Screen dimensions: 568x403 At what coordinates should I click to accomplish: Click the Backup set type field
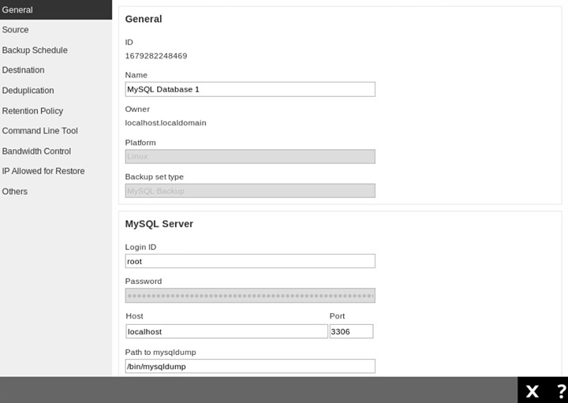250,191
